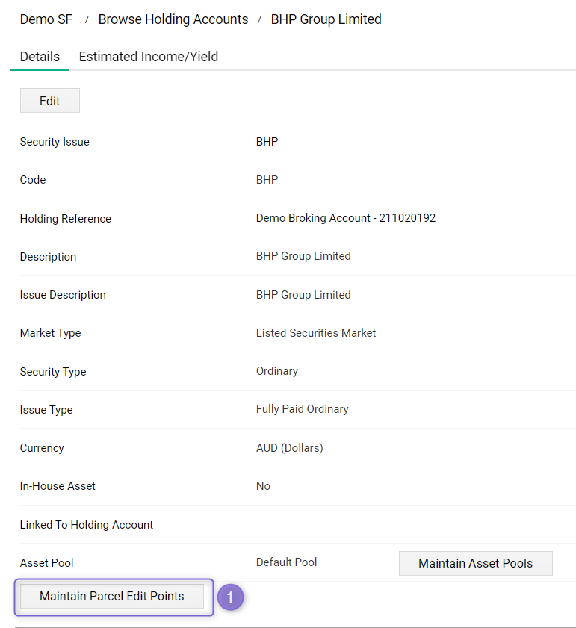
Task: Select the Code value BHP
Action: pyautogui.click(x=267, y=180)
